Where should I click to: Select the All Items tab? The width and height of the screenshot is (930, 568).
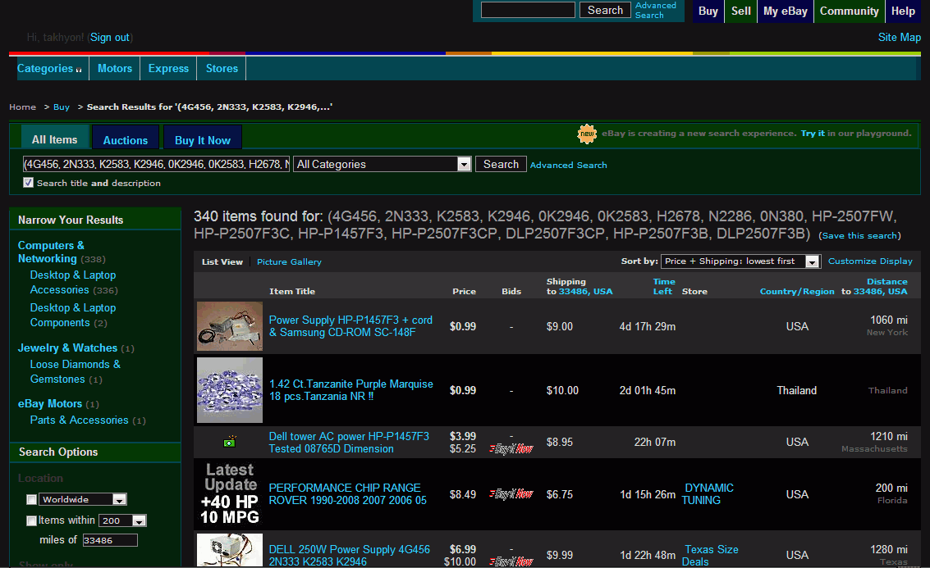tap(54, 139)
